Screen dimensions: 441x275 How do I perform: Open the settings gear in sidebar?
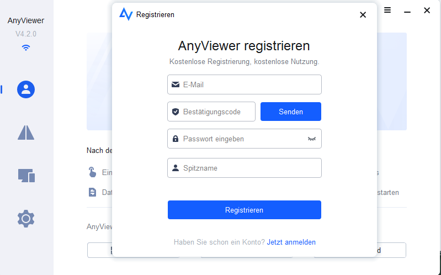point(26,219)
